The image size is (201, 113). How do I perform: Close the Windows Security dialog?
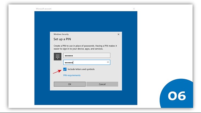118,34
